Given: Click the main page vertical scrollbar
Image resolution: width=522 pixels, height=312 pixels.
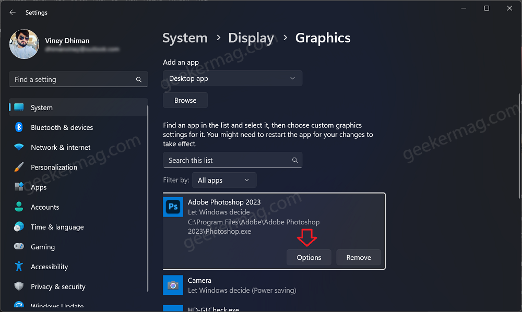Looking at the screenshot, I should click(x=520, y=146).
